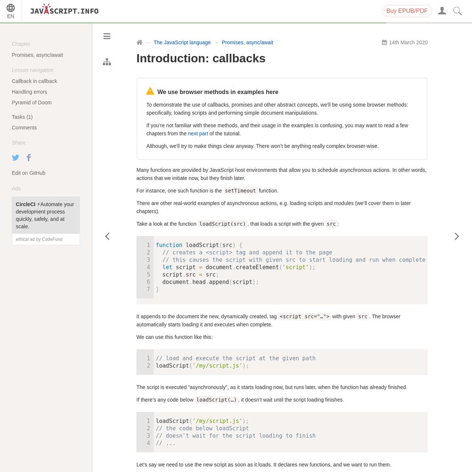Open the user profile icon
The height and width of the screenshot is (472, 472).
pyautogui.click(x=442, y=11)
